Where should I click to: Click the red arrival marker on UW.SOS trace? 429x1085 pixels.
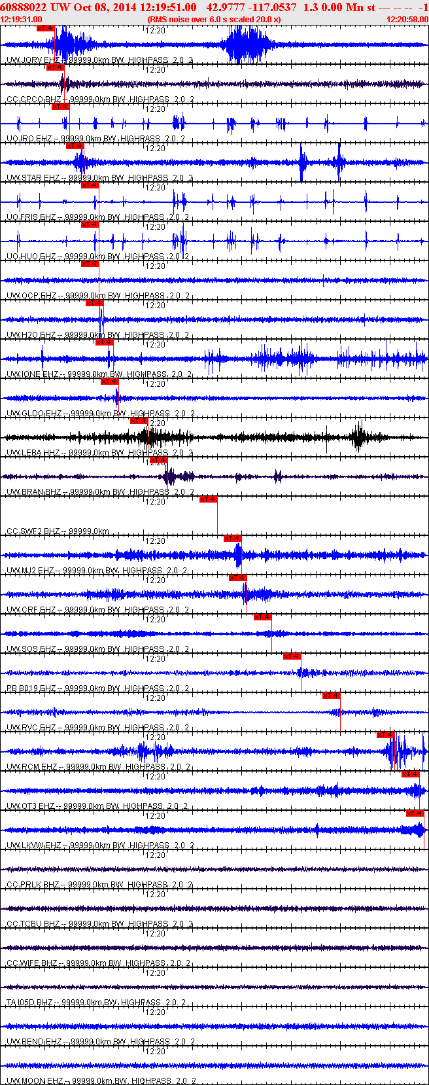click(x=262, y=617)
